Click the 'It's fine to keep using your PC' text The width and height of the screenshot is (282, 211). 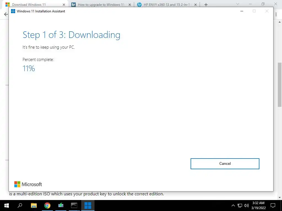pos(48,47)
